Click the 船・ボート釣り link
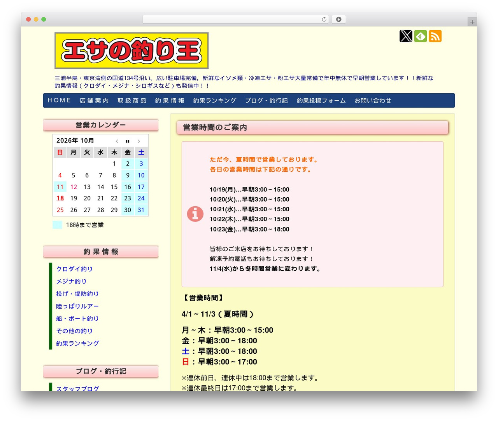 (77, 318)
